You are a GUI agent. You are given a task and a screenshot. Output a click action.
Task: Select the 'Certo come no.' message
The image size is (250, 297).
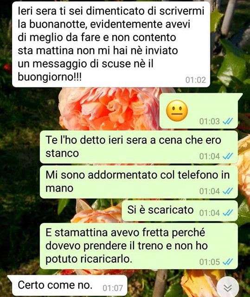(x=67, y=285)
